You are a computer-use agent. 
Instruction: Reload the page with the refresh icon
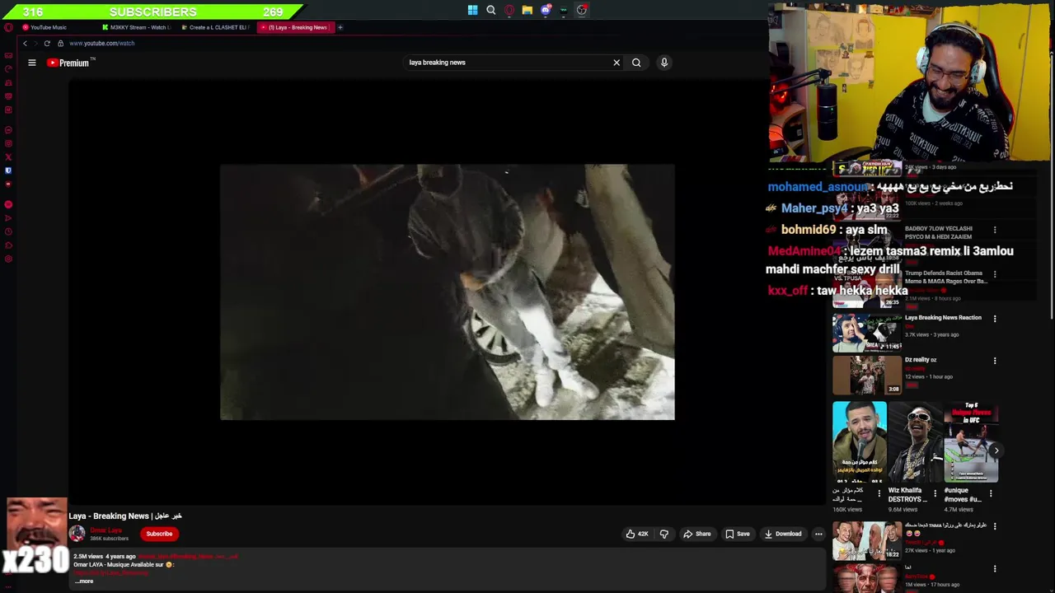tap(47, 43)
